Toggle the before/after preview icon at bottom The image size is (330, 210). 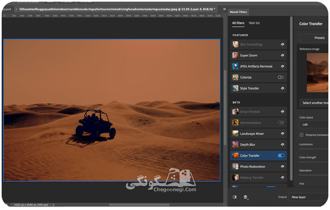coord(234,197)
